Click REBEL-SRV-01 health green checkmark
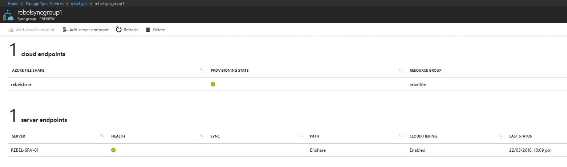Viewport: 567px width, 167px height. click(113, 150)
